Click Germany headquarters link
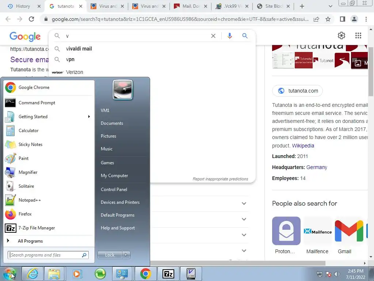This screenshot has height=281, width=374. tap(317, 167)
